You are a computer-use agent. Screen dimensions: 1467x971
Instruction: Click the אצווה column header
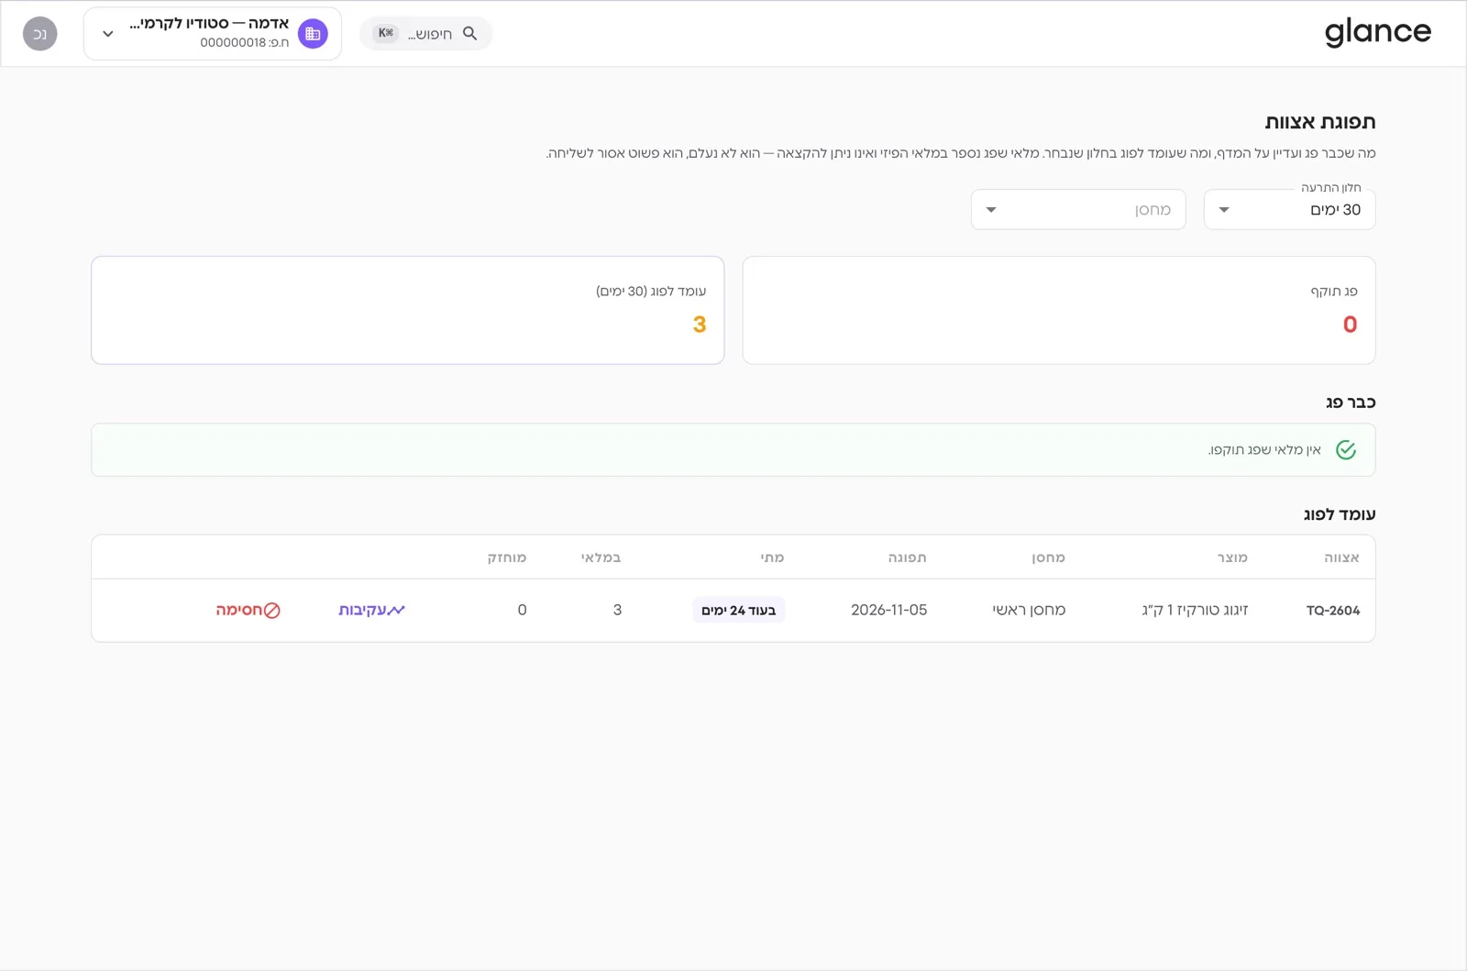point(1341,557)
